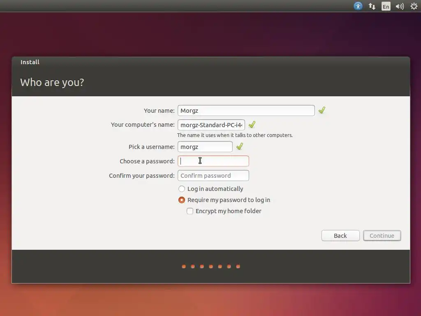
Task: Click the 'Who are you?' heading
Action: 52,82
